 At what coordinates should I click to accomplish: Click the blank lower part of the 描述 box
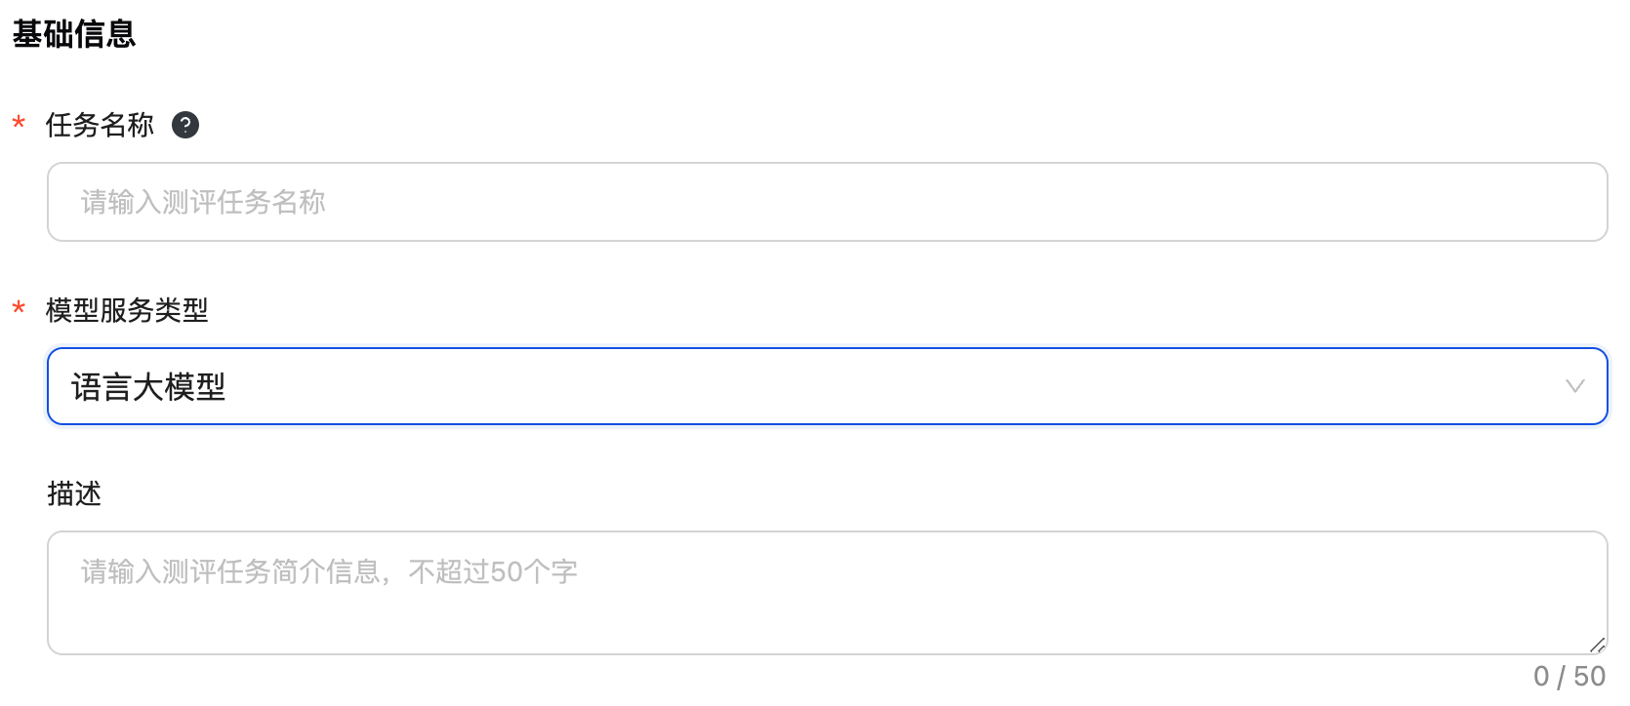pos(828,627)
